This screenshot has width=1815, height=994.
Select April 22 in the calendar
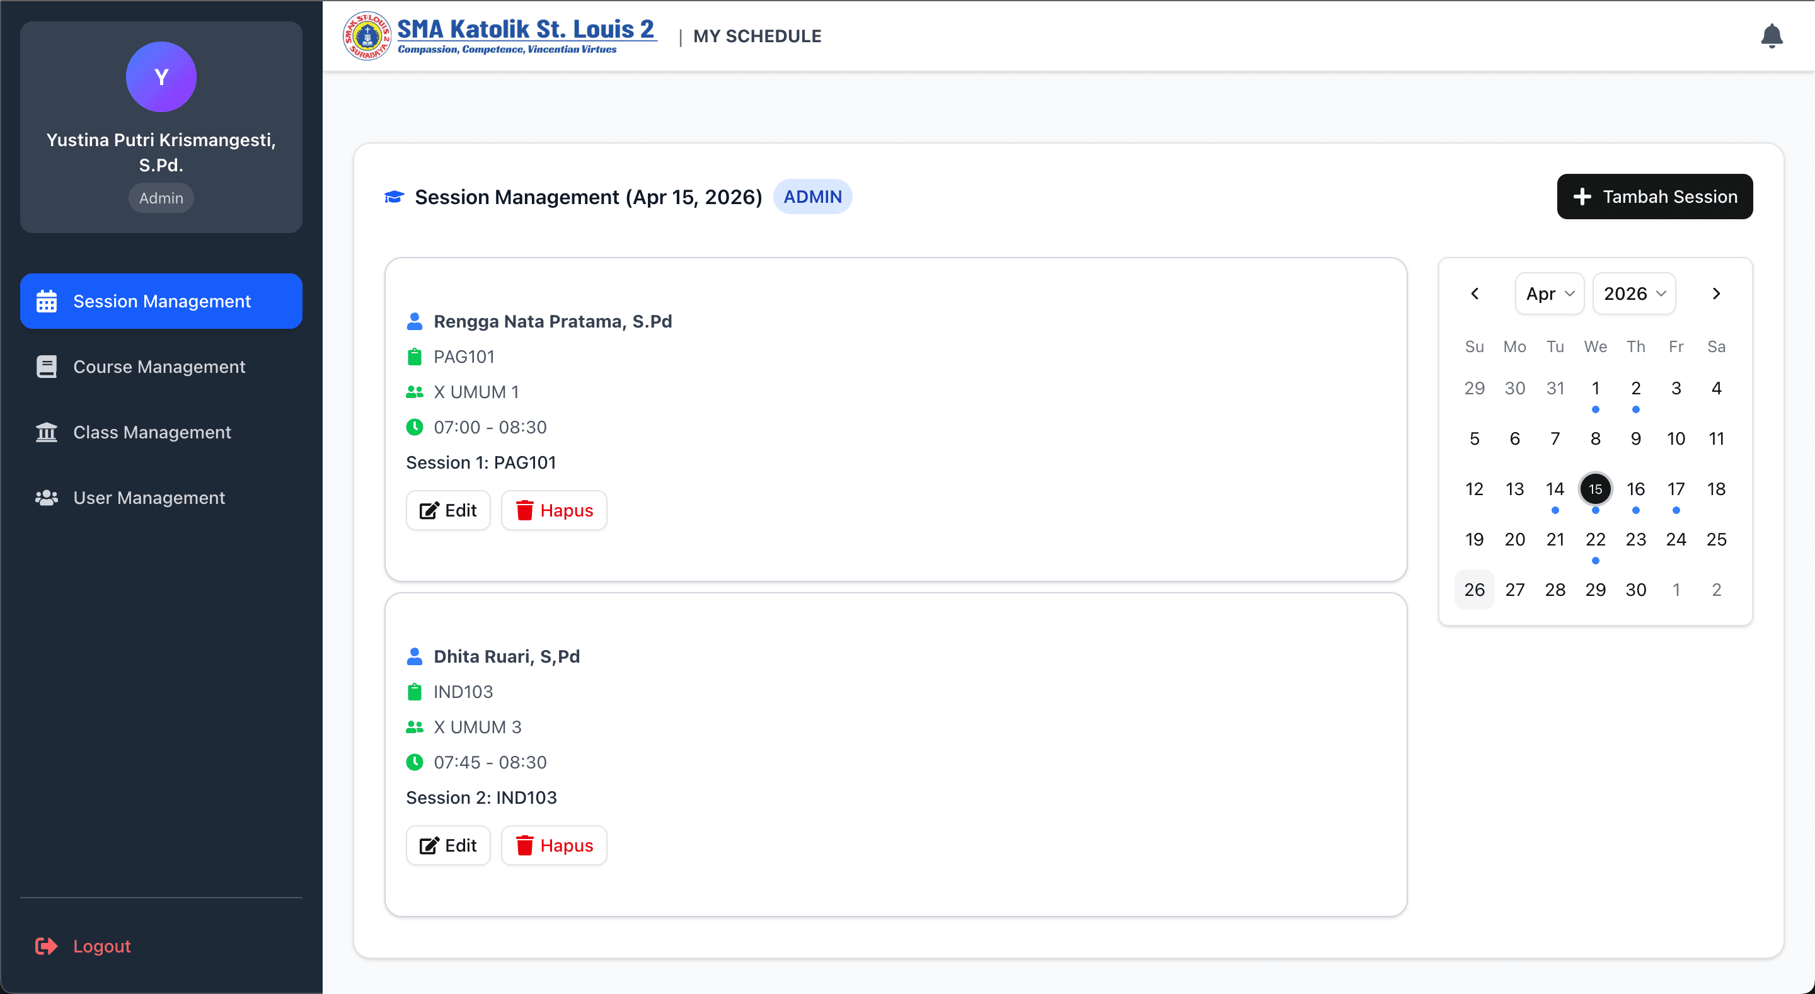[x=1594, y=539]
